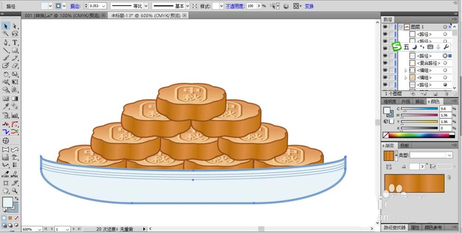
Task: Open the Sogou wrench settings icon
Action: [446, 47]
